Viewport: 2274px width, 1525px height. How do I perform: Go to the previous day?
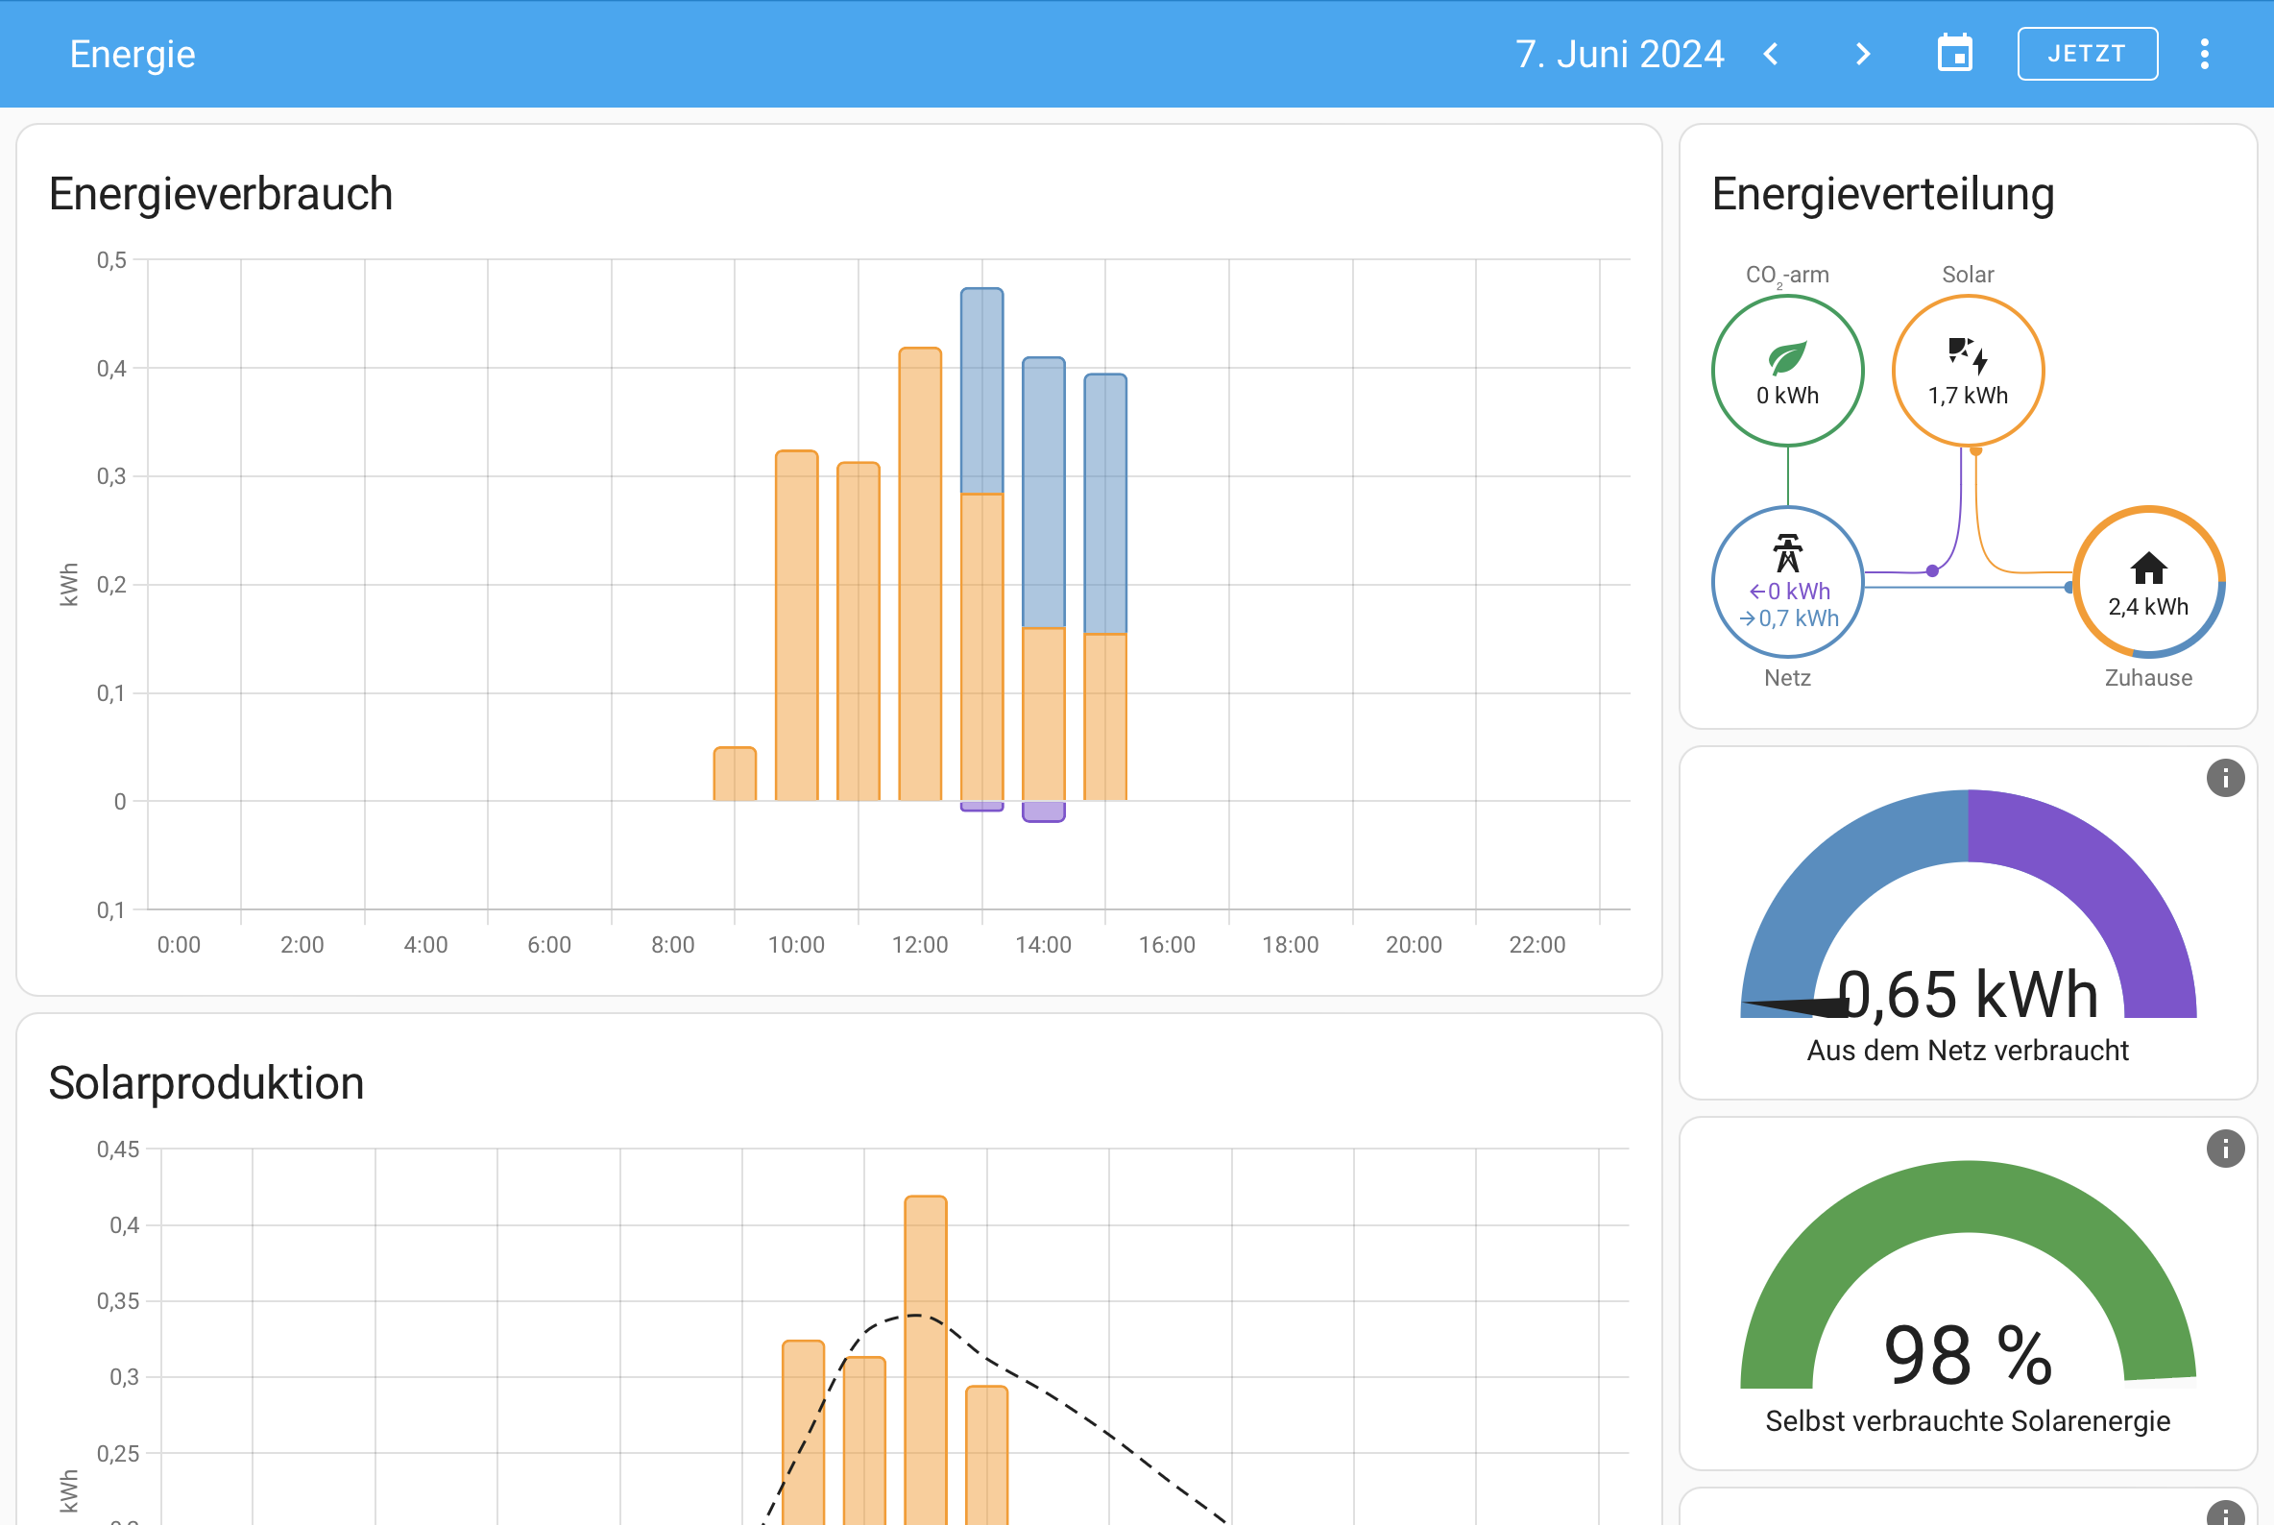(1771, 54)
